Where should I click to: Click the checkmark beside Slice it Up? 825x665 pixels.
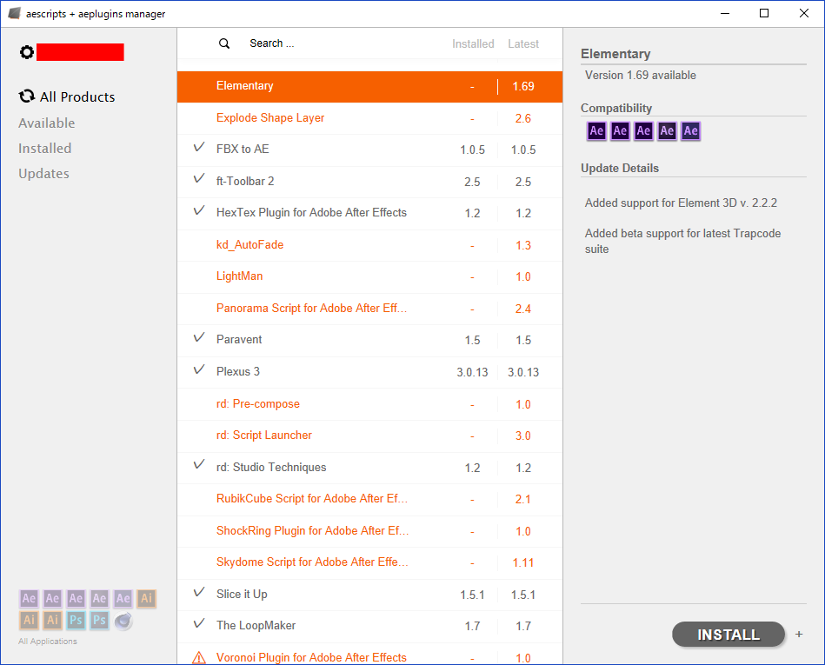pyautogui.click(x=199, y=592)
